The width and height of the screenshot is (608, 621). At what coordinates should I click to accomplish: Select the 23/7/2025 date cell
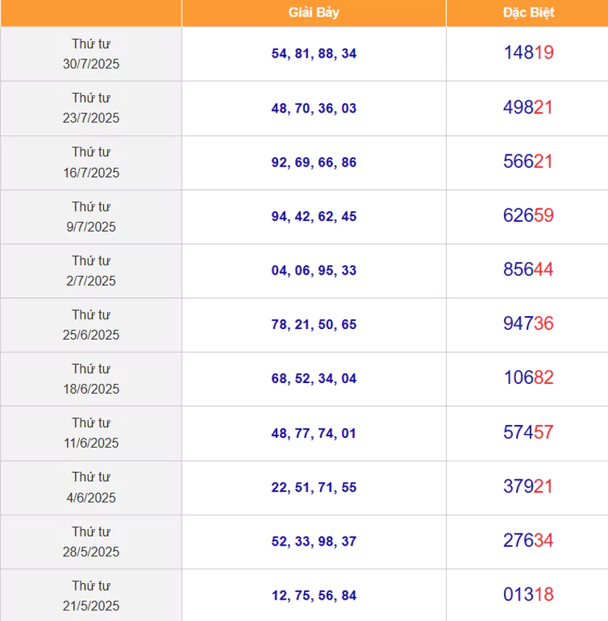point(91,108)
